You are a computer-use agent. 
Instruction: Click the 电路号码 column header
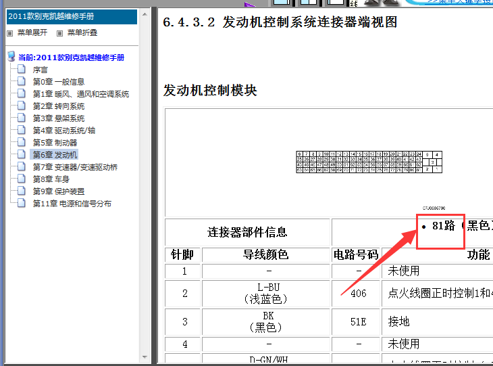[356, 255]
